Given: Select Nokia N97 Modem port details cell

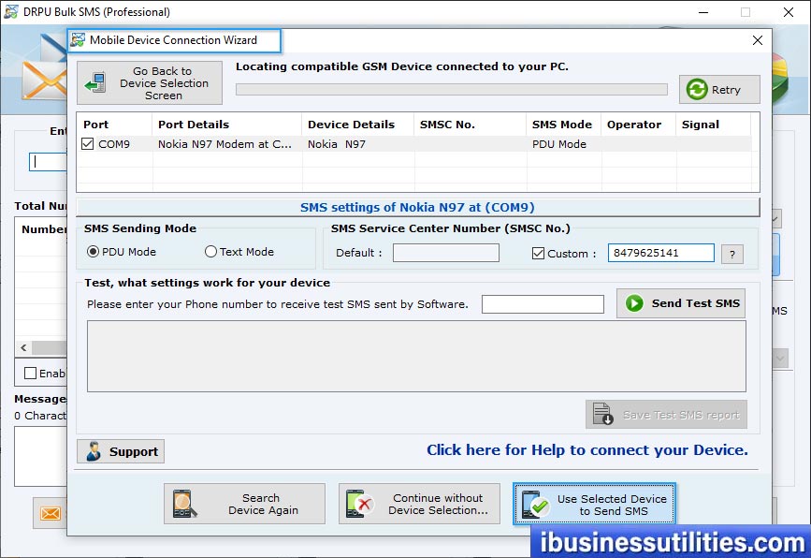Looking at the screenshot, I should coord(225,144).
